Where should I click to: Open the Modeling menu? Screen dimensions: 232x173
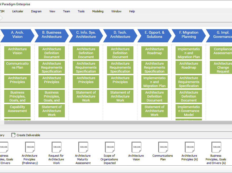(98, 11)
